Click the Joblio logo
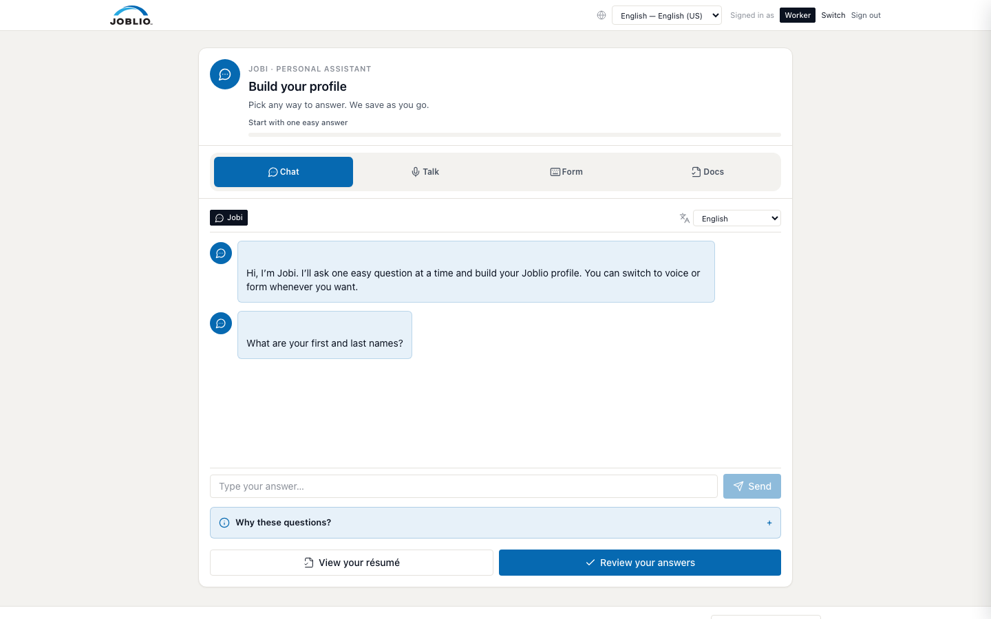 click(131, 15)
